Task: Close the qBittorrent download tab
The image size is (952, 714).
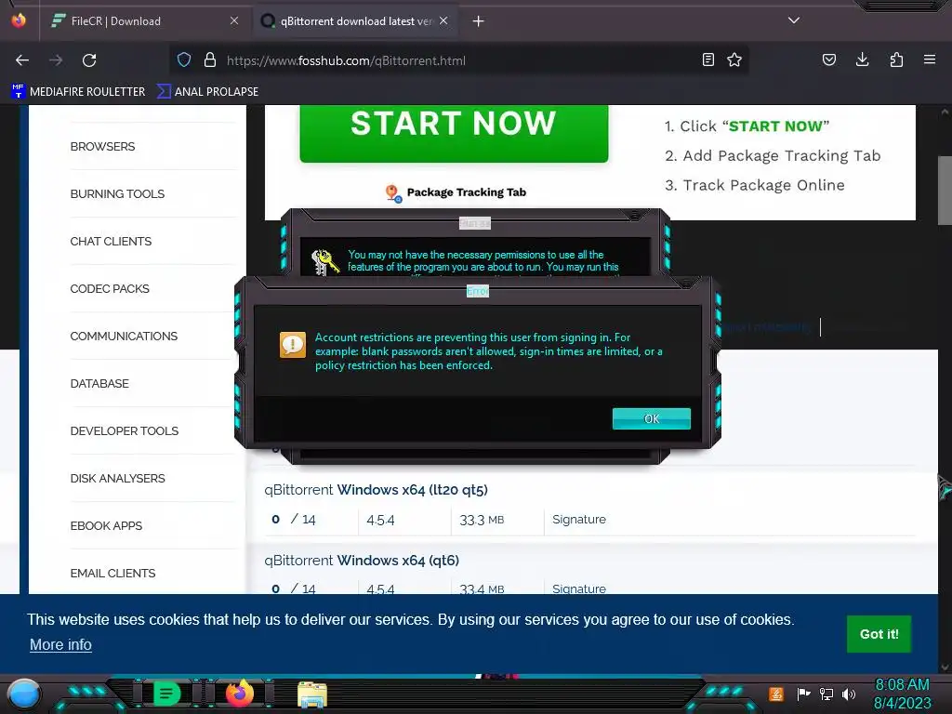Action: [443, 20]
